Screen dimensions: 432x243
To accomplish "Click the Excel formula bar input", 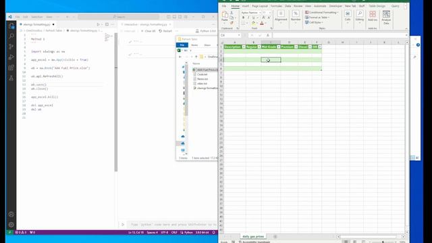I will click(338, 35).
